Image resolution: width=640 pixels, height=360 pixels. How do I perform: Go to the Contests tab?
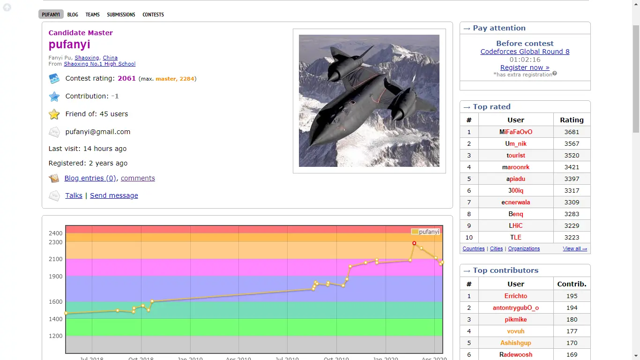click(x=153, y=15)
